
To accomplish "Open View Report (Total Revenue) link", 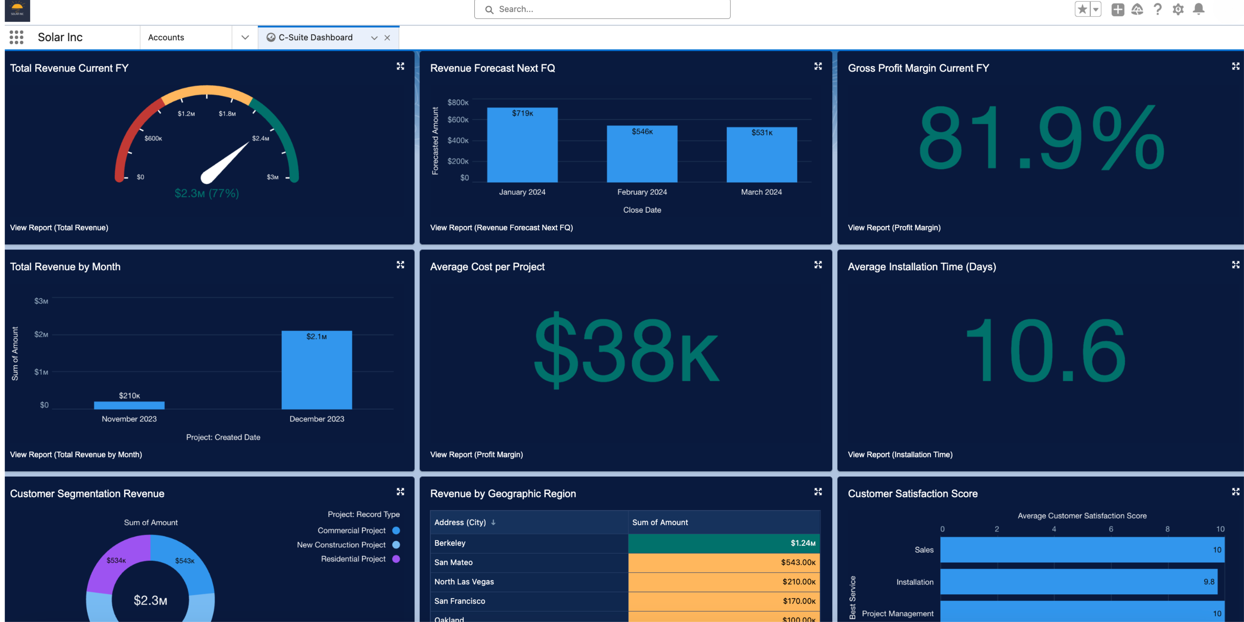I will (59, 227).
